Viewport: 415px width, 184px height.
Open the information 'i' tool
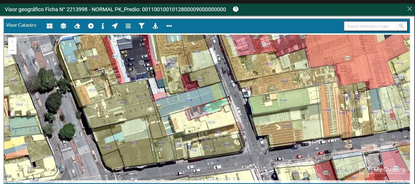coord(103,26)
